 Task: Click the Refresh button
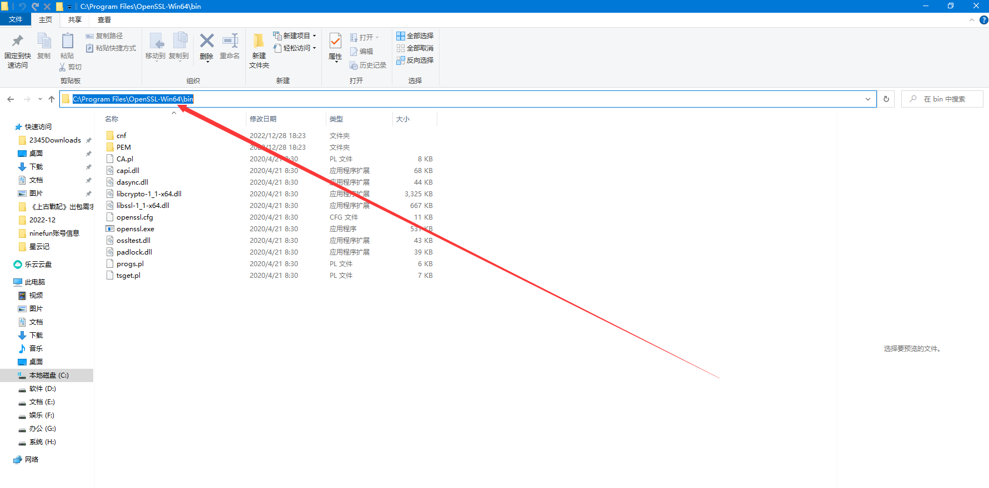pos(886,99)
